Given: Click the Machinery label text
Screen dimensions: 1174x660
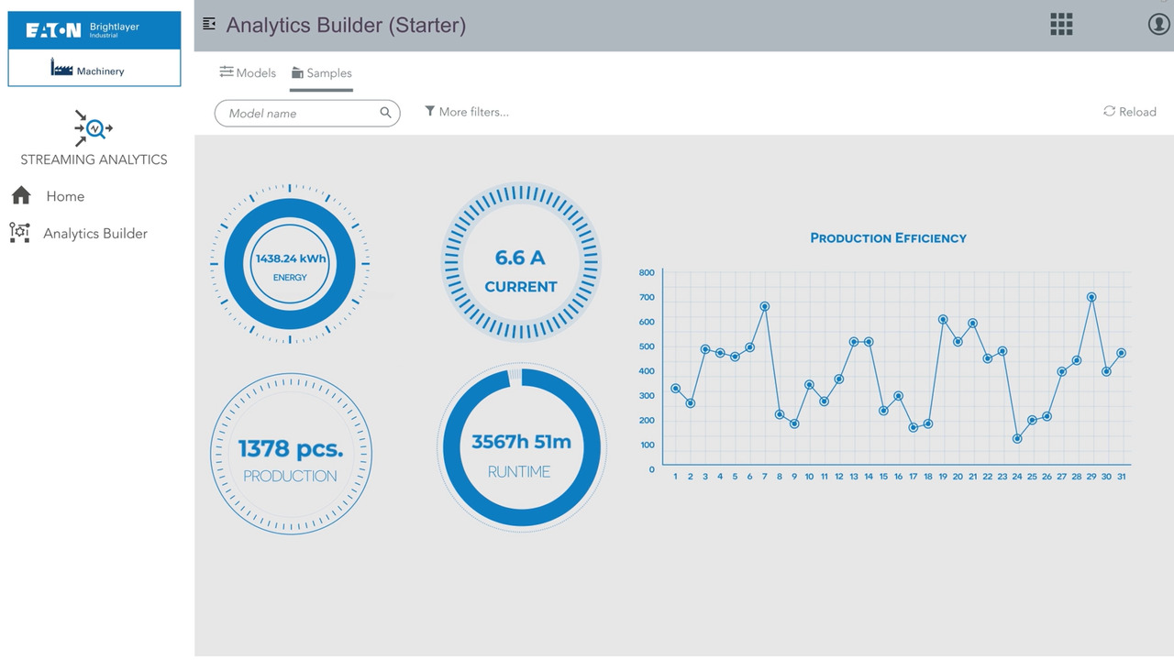Looking at the screenshot, I should click(101, 71).
